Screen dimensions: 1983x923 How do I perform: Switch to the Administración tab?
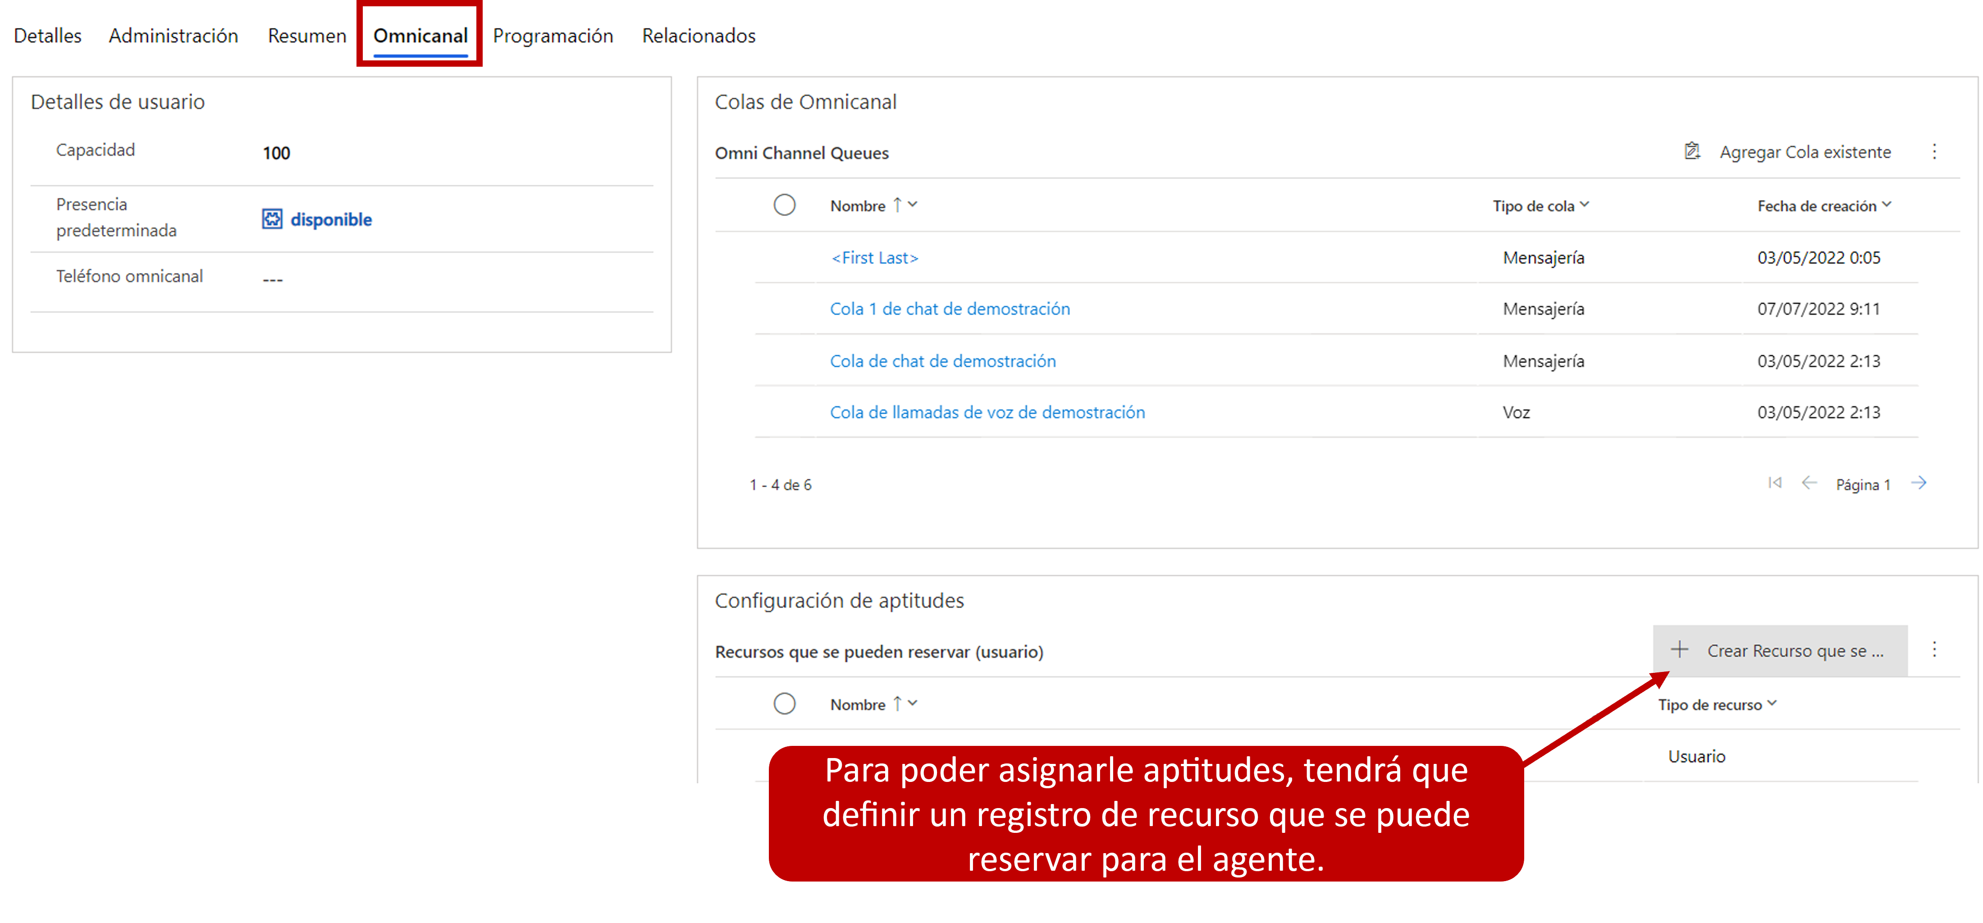pos(173,36)
